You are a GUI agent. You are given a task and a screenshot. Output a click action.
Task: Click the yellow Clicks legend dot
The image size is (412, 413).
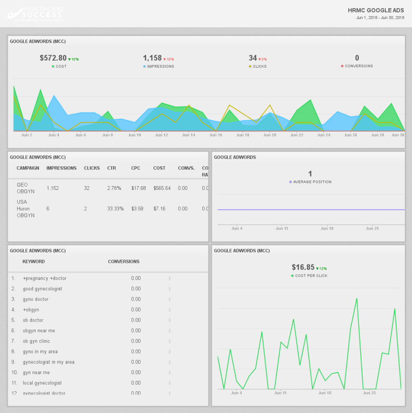[x=250, y=66]
